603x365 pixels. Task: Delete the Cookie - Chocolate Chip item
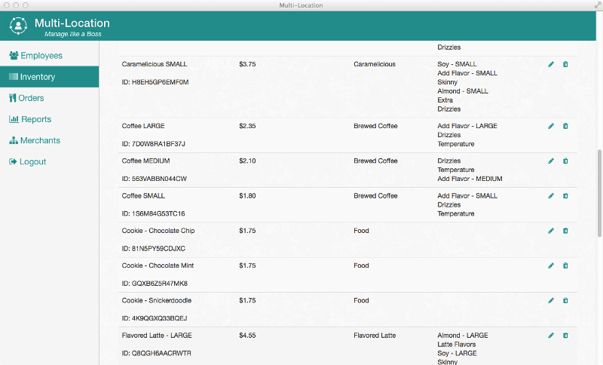point(565,231)
